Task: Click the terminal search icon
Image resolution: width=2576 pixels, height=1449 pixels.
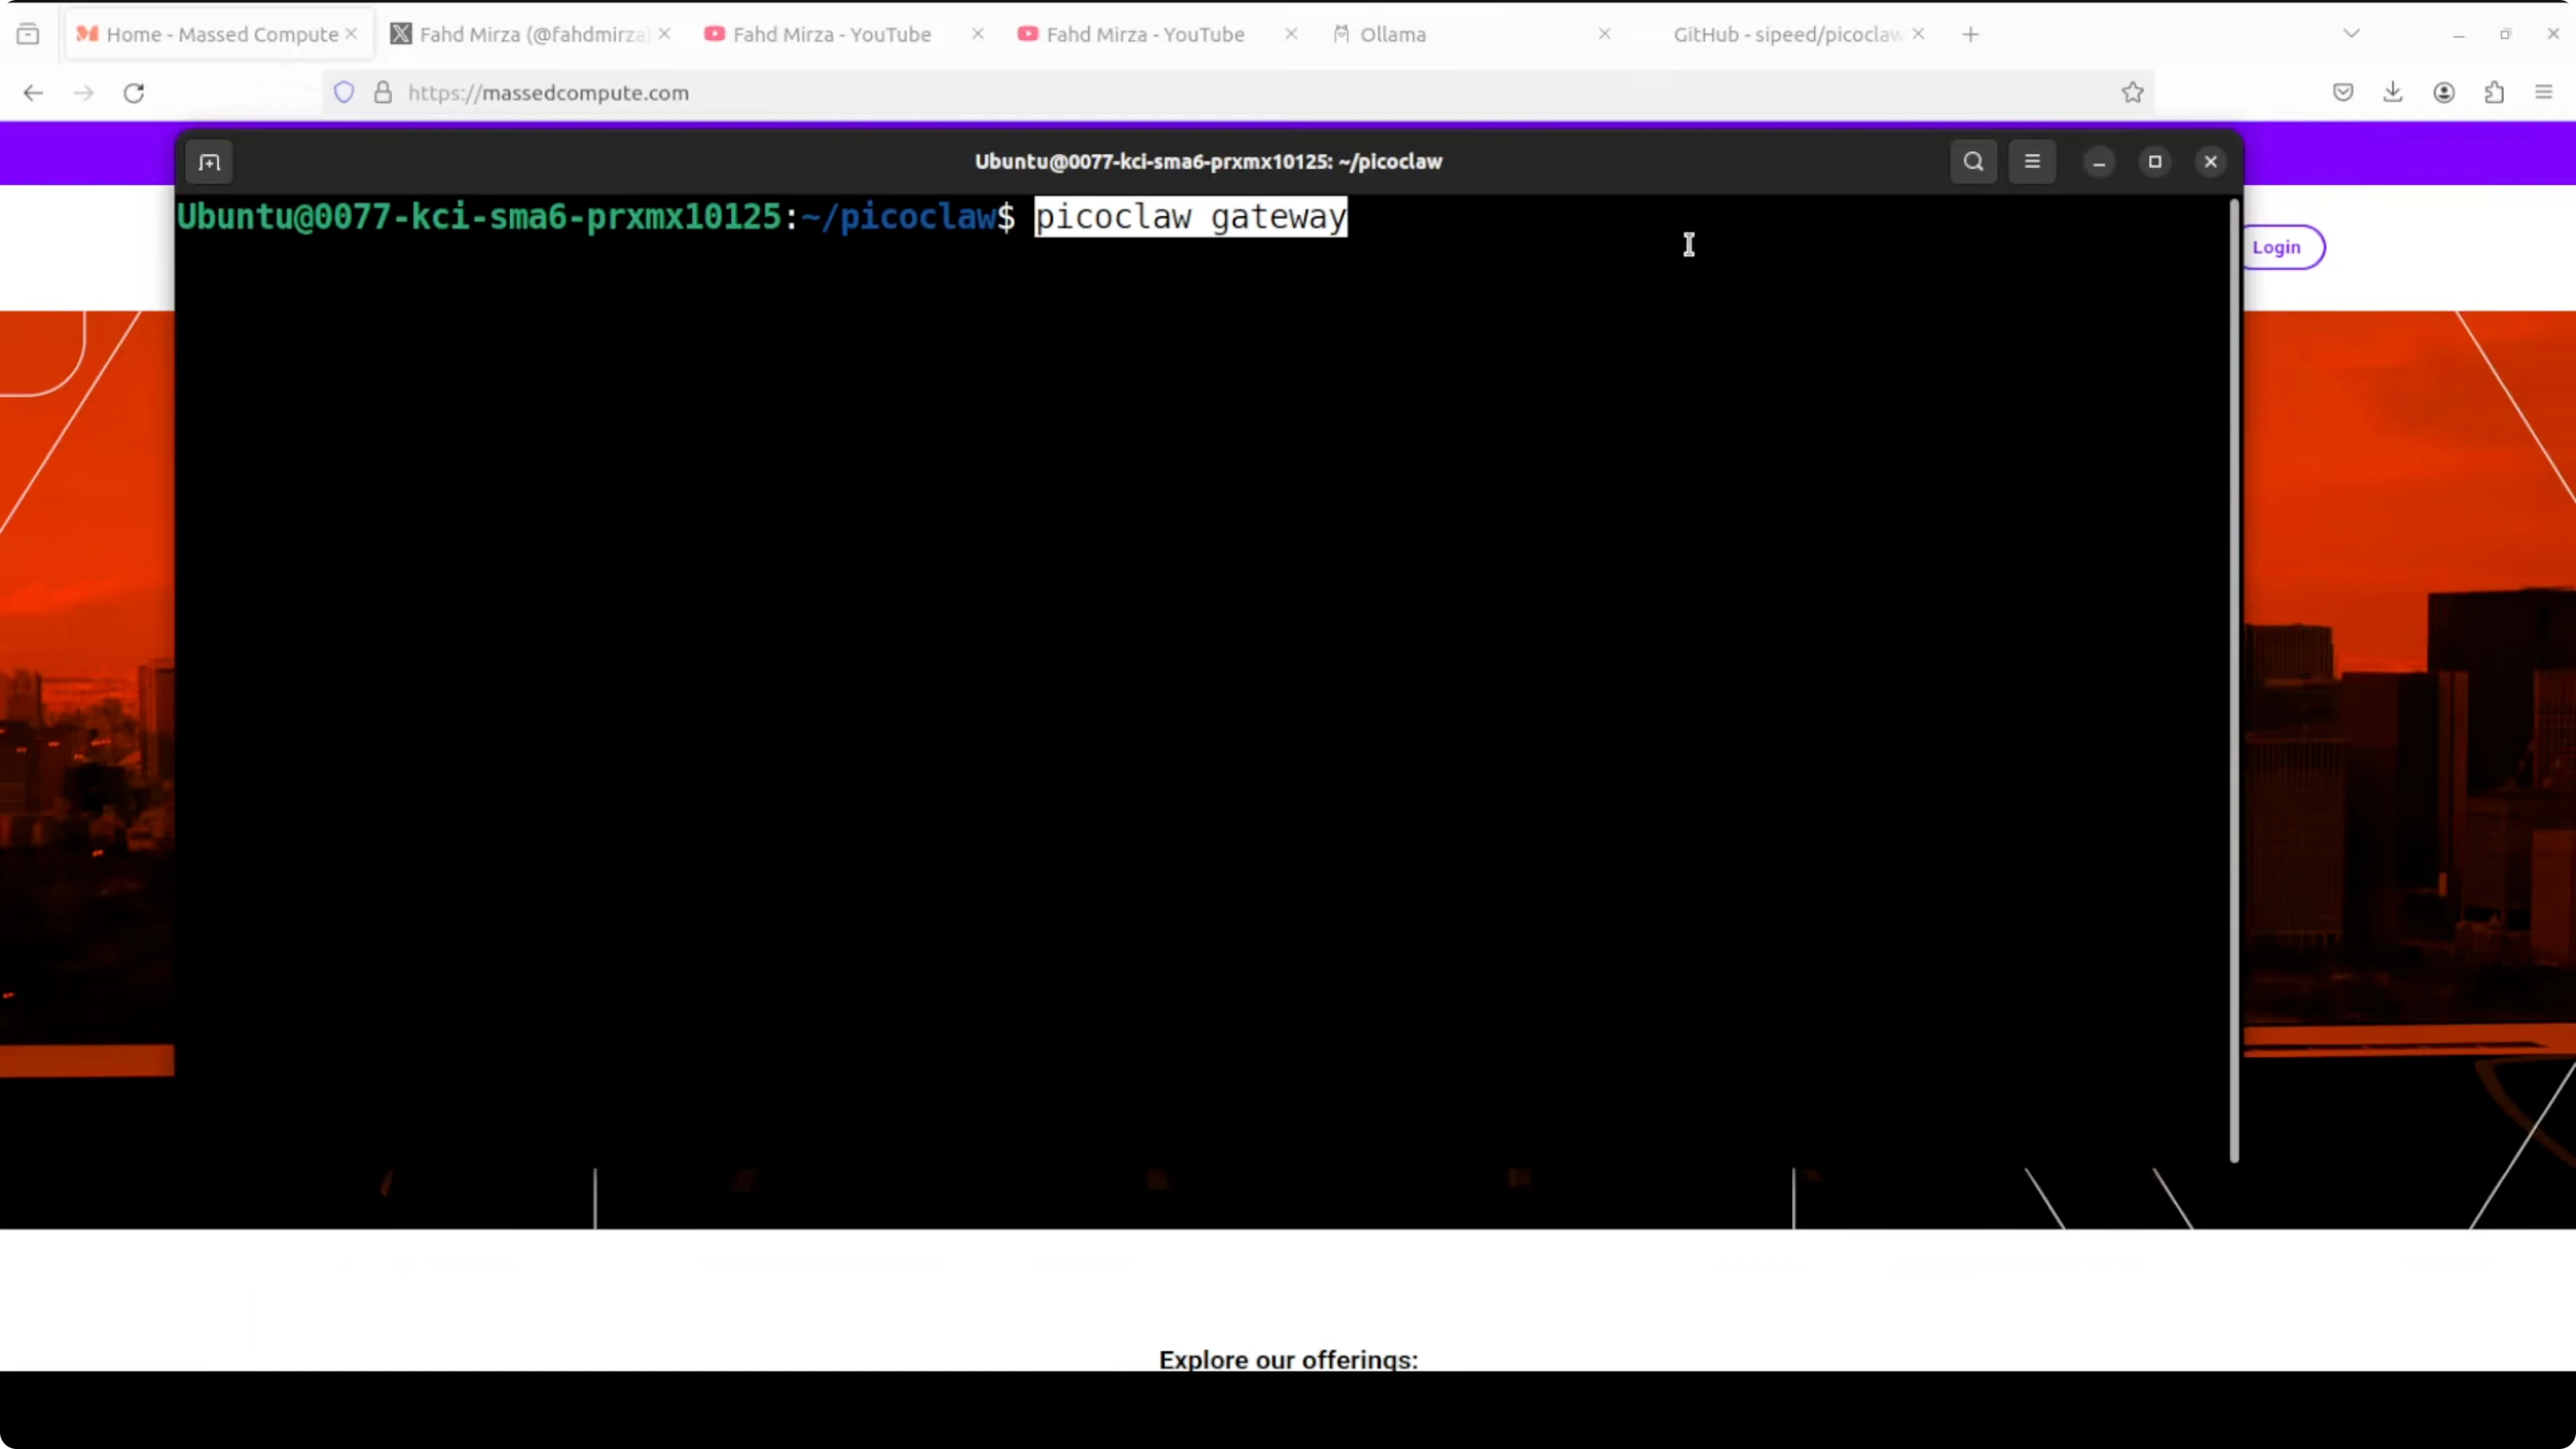Action: pyautogui.click(x=1973, y=162)
